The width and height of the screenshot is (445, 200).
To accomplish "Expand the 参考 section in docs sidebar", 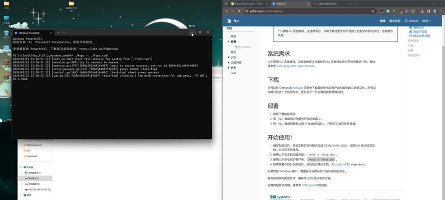I will click(228, 67).
